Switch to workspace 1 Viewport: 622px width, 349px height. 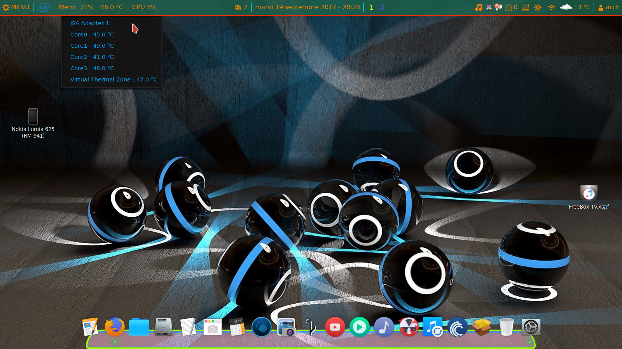(x=371, y=7)
